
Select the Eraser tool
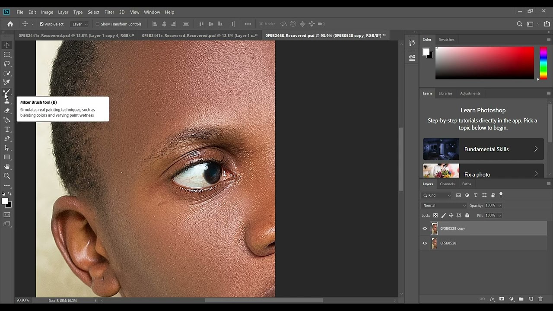tap(7, 111)
